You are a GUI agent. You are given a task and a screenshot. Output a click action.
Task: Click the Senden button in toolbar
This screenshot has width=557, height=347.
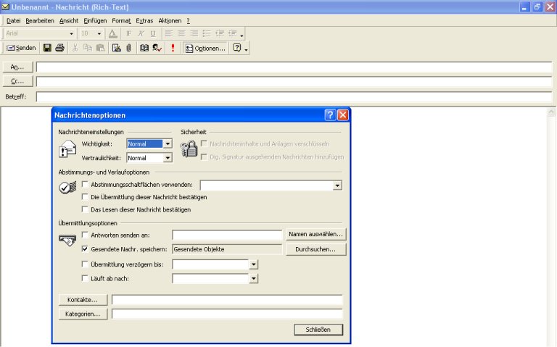point(22,48)
